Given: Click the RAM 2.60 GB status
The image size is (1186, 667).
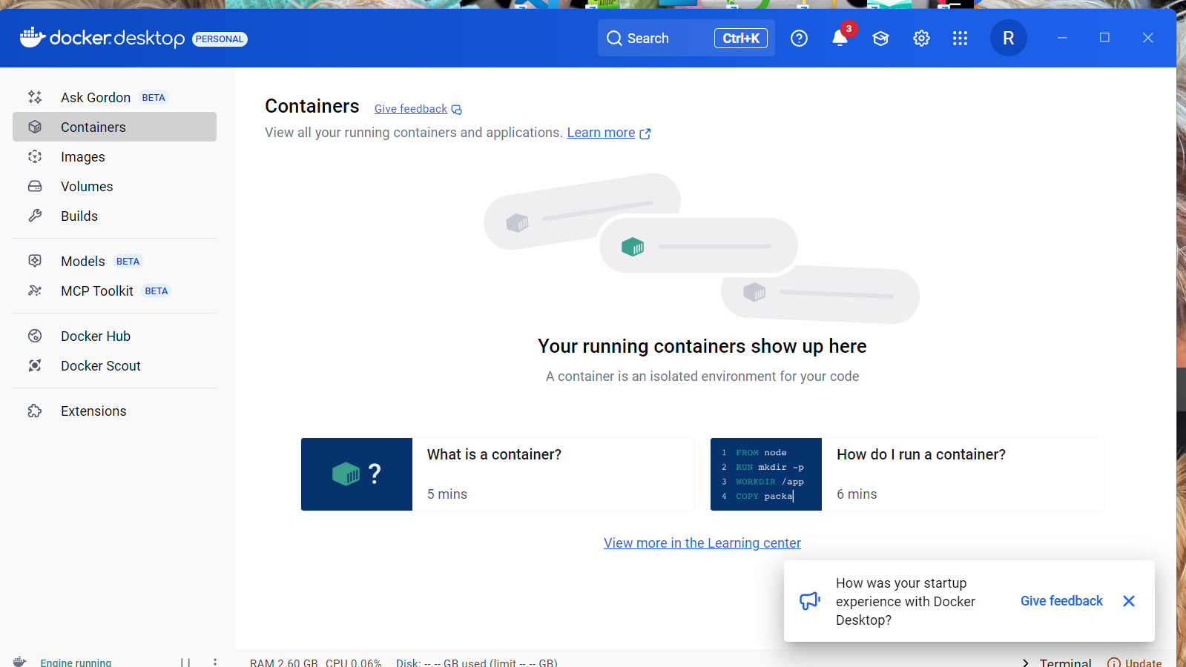Looking at the screenshot, I should (283, 663).
